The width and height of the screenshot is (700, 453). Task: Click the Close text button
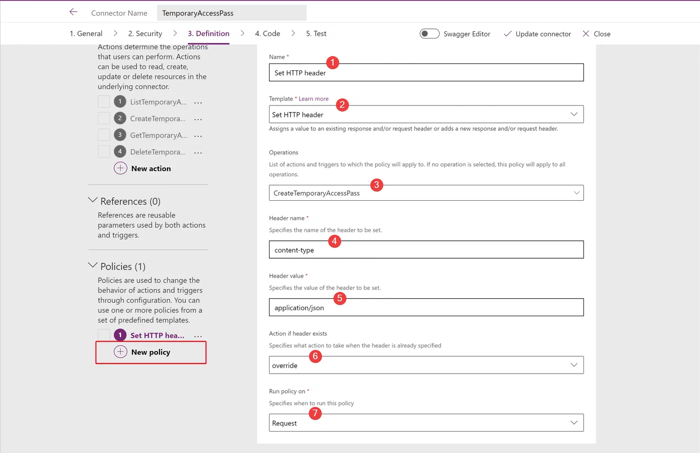coord(602,34)
